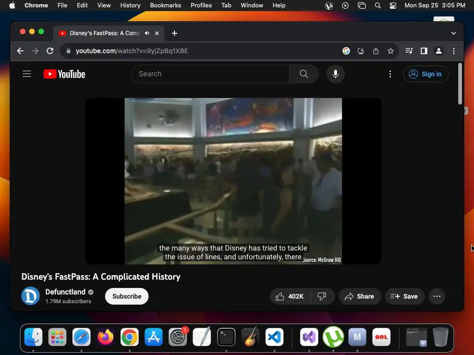This screenshot has width=474, height=355.
Task: Subscribe to Defunctland channel
Action: coord(127,296)
